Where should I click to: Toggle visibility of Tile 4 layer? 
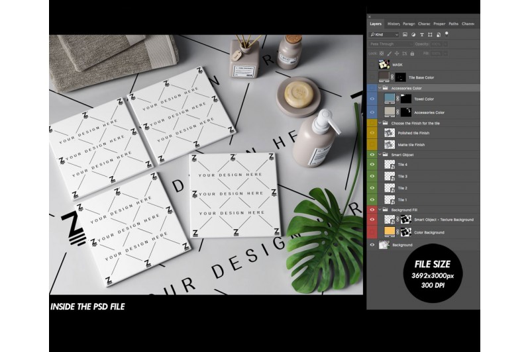tap(372, 165)
